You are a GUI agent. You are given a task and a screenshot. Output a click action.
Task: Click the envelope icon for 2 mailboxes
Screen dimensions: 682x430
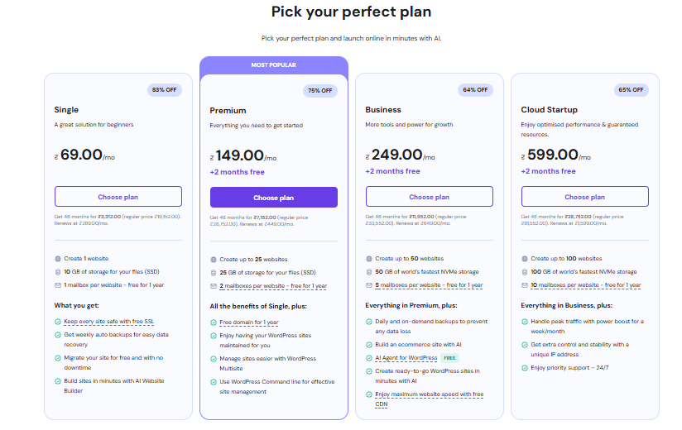point(214,286)
